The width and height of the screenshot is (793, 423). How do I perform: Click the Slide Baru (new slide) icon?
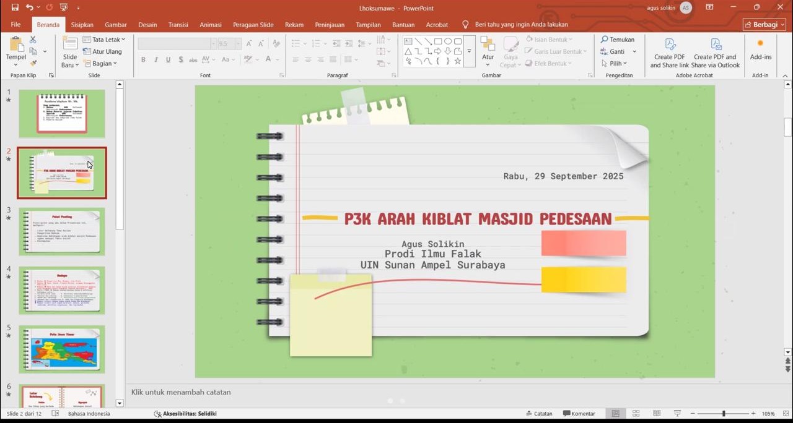pyautogui.click(x=70, y=45)
